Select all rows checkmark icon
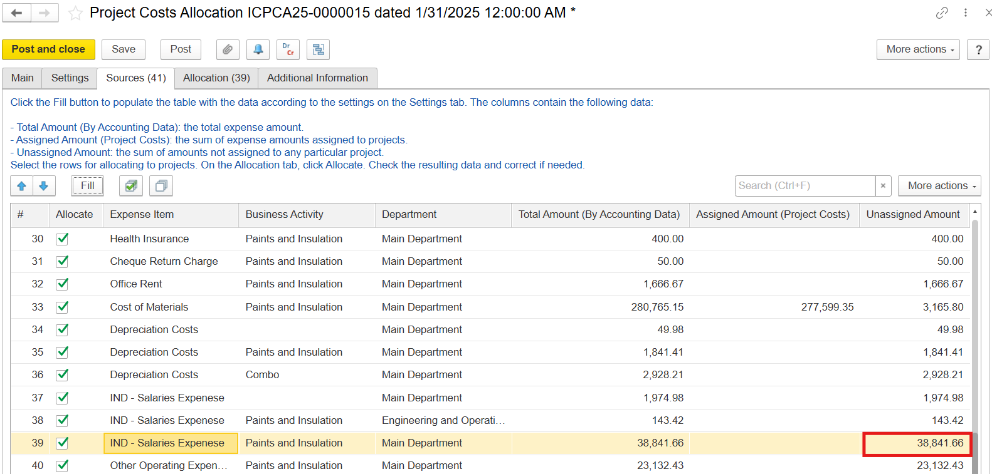This screenshot has height=474, width=992. [131, 186]
